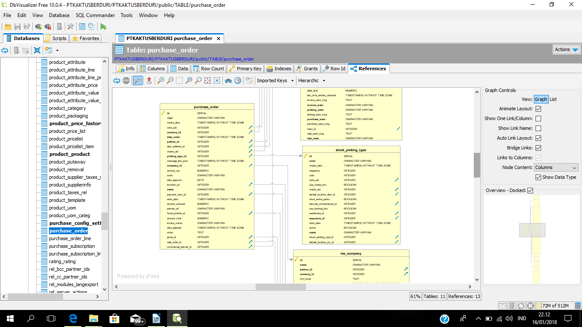Viewport: 582px width, 327px height.
Task: Open File Explorer from the taskbar
Action: pos(94,318)
